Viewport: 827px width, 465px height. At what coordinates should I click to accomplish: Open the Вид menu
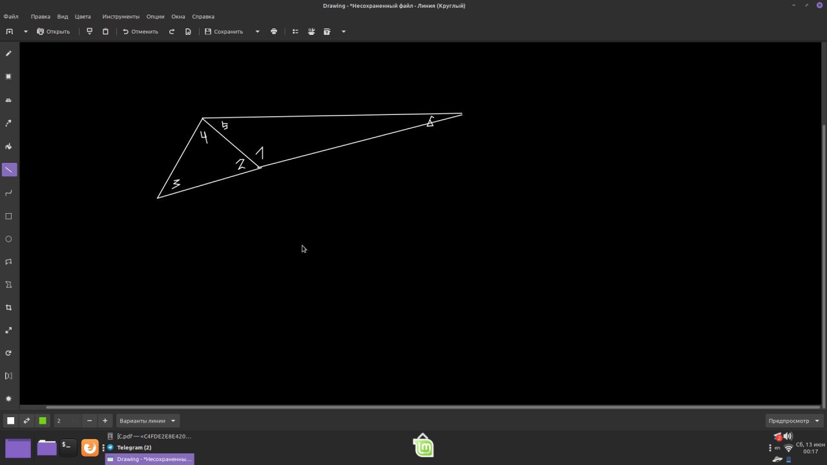63,16
